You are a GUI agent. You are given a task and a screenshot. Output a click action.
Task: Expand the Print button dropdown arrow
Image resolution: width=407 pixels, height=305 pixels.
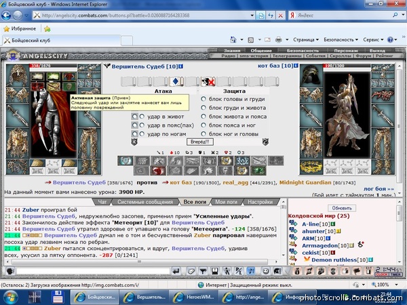[287, 40]
